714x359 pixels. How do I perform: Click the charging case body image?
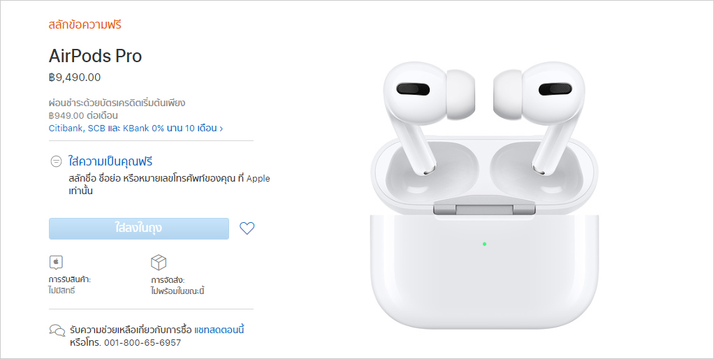tap(484, 271)
